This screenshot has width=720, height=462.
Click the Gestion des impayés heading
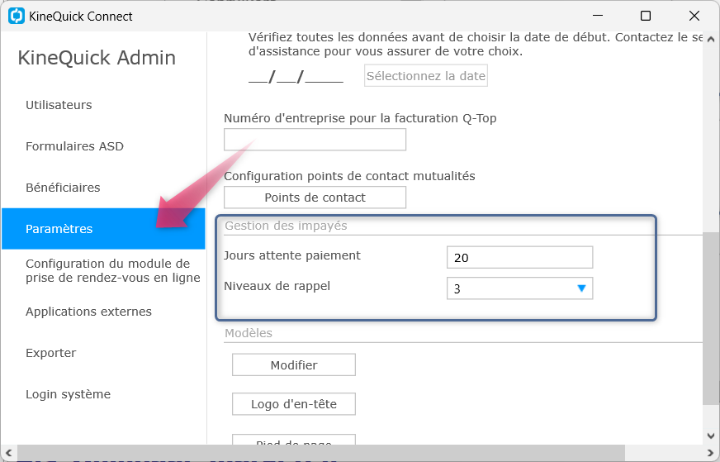point(286,226)
